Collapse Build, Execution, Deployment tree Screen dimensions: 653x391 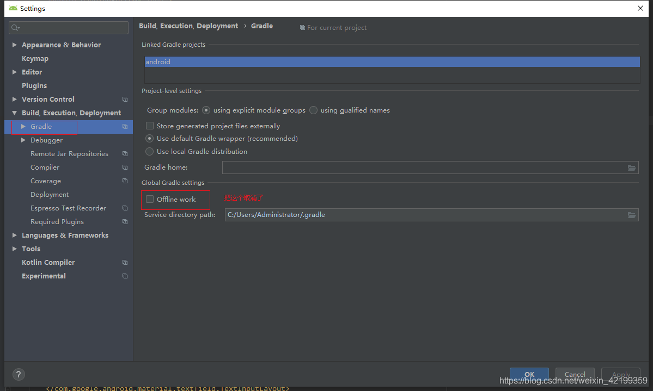[14, 113]
